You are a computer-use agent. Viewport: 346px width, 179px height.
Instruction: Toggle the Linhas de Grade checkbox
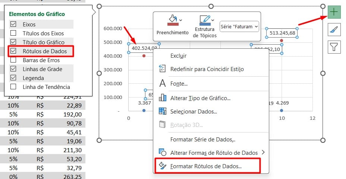[13, 69]
